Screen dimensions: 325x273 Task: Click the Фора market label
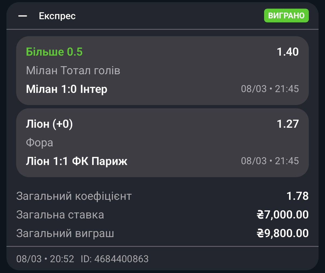pyautogui.click(x=39, y=143)
